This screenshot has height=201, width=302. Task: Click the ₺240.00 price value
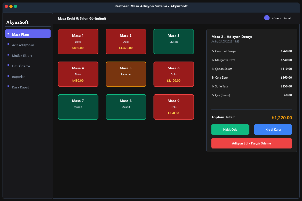pyautogui.click(x=286, y=60)
